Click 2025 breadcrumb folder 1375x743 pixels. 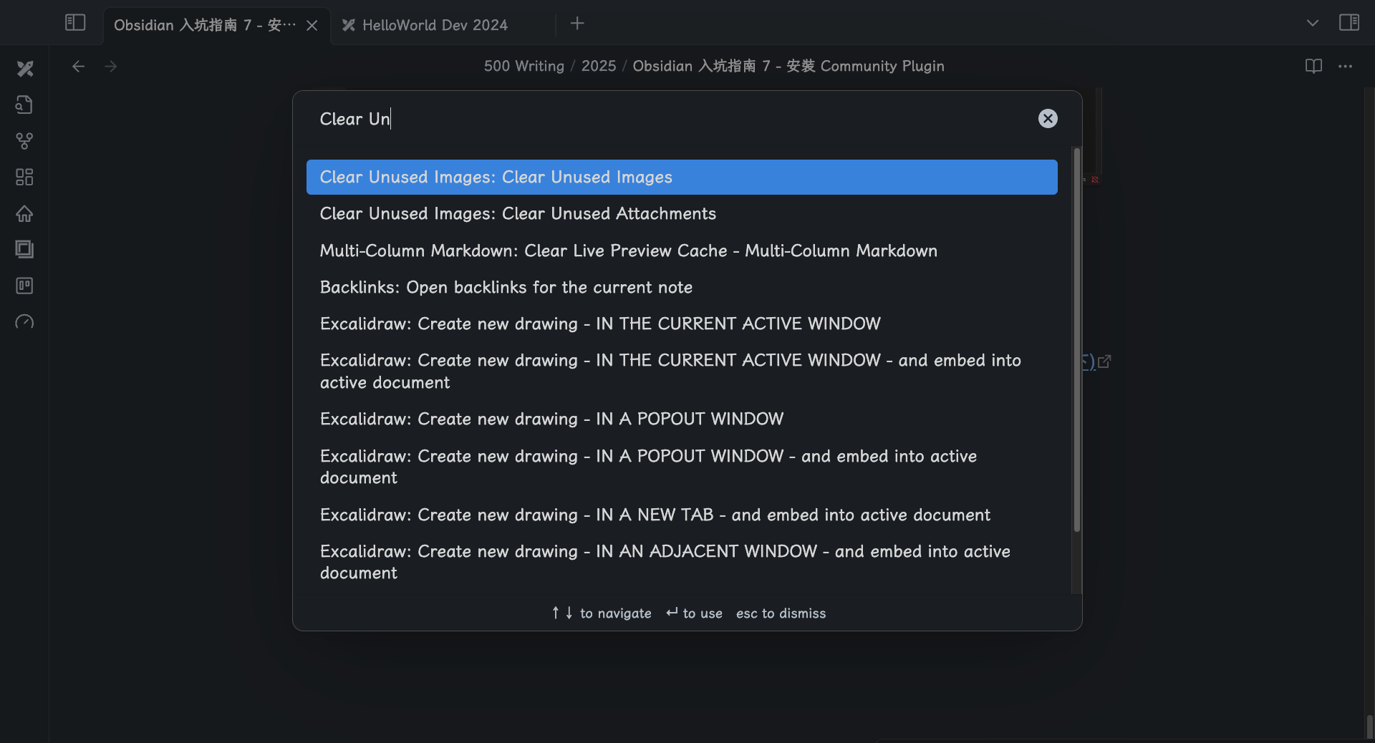coord(599,66)
